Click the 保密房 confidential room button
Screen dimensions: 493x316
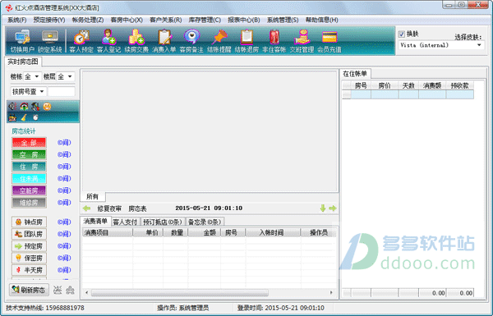click(x=29, y=258)
